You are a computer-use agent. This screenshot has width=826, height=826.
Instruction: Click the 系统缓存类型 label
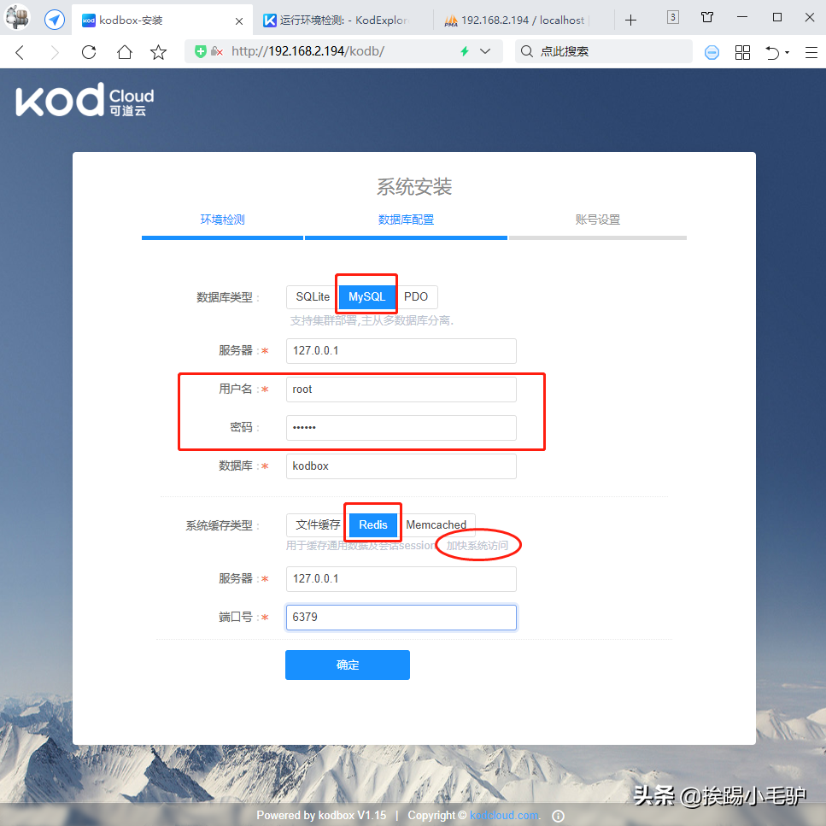point(220,525)
